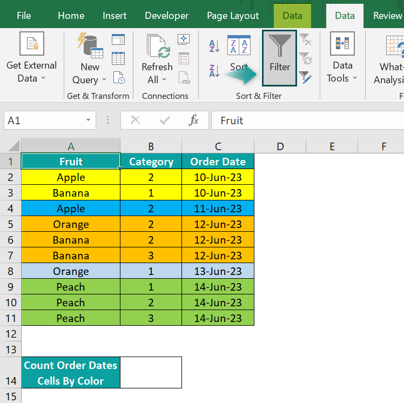The image size is (404, 403).
Task: Expand the Refresh All dropdown chevron
Action: (x=164, y=79)
